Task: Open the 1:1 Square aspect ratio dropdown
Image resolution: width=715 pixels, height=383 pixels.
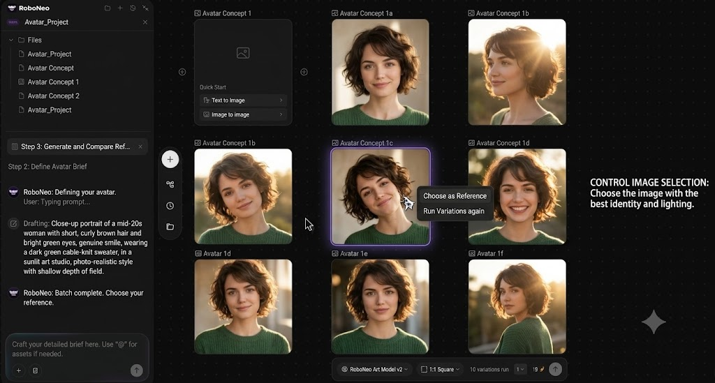Action: [x=440, y=369]
